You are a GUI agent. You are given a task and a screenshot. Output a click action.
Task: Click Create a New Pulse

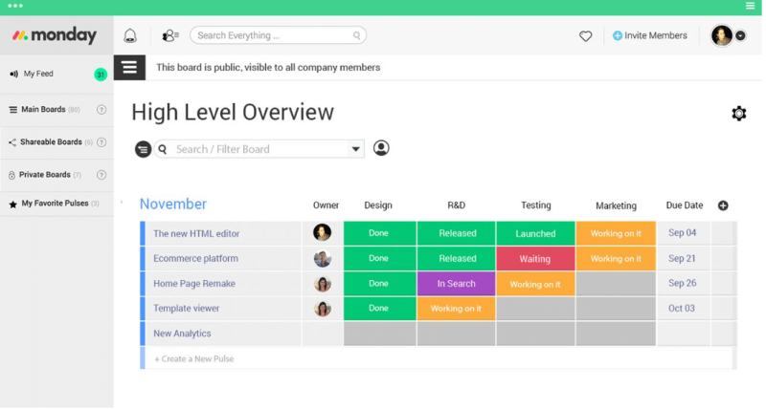pyautogui.click(x=194, y=358)
